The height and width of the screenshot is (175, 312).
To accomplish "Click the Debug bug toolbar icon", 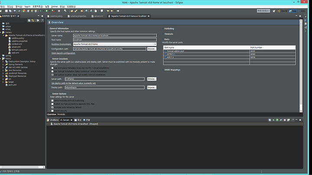I will (40, 11).
